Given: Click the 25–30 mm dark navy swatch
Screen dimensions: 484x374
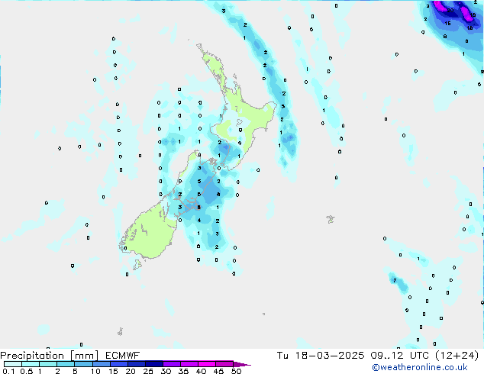Looking at the screenshot, I should click(153, 364).
